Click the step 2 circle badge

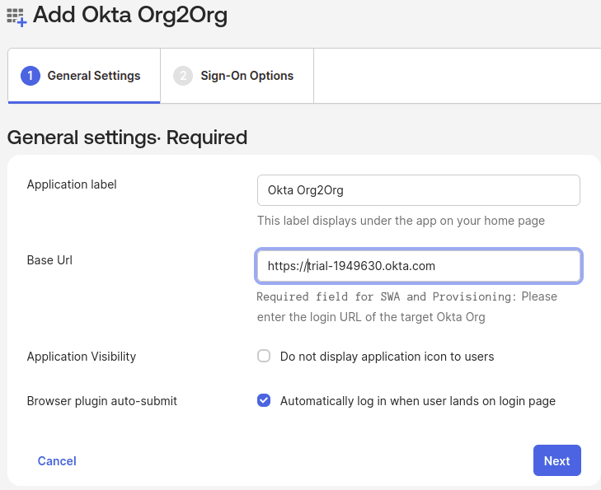183,76
